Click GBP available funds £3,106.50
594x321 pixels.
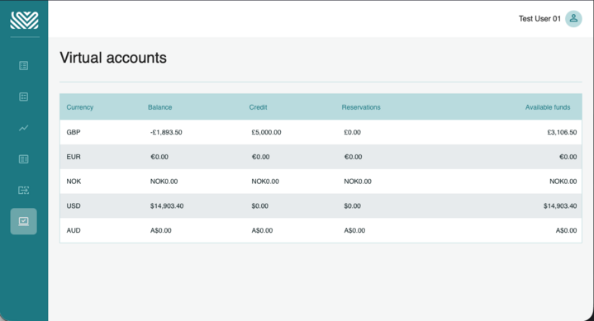(x=562, y=132)
